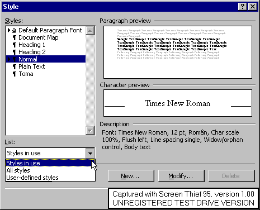This screenshot has height=210, width=260.
Task: Click the Help question mark button
Action: pos(243,7)
